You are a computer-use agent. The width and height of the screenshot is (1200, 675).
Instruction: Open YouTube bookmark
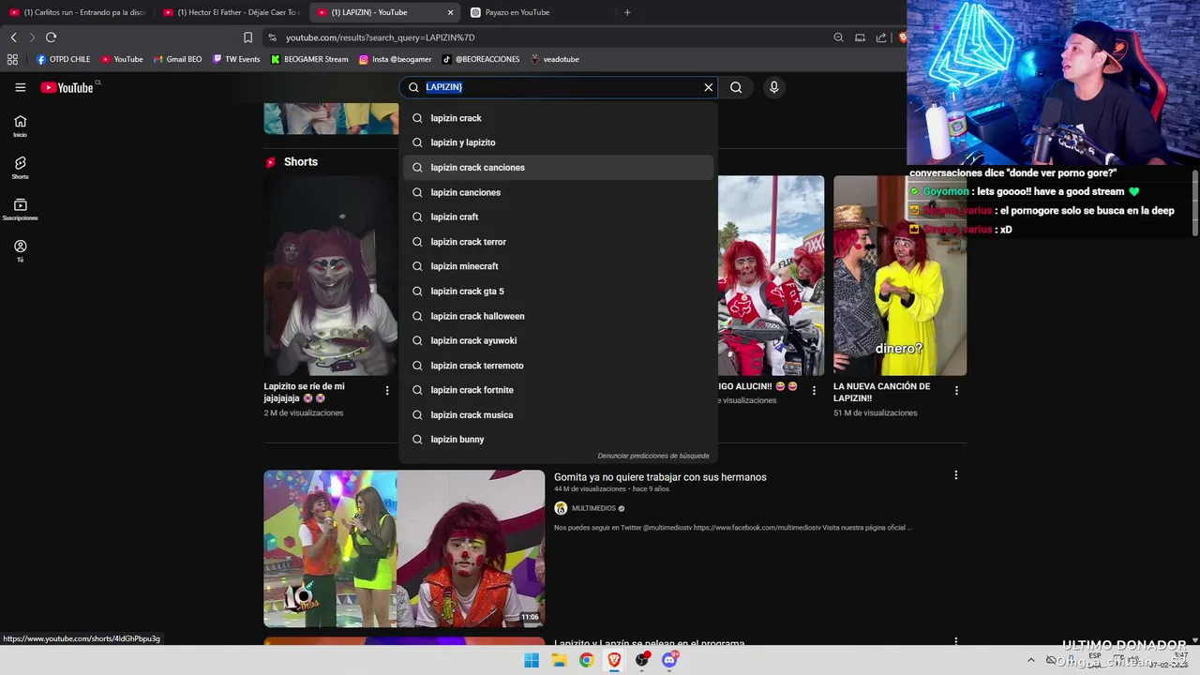tap(122, 59)
